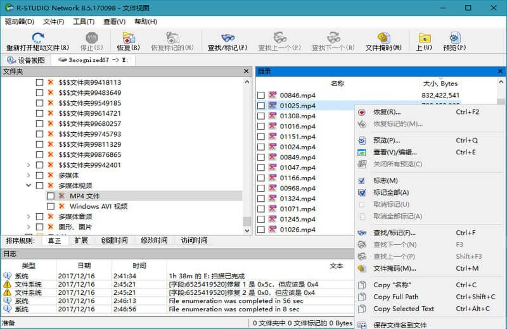Click the view/edit icon in context menu
Viewport: 507px width, 329px height.
[362, 152]
